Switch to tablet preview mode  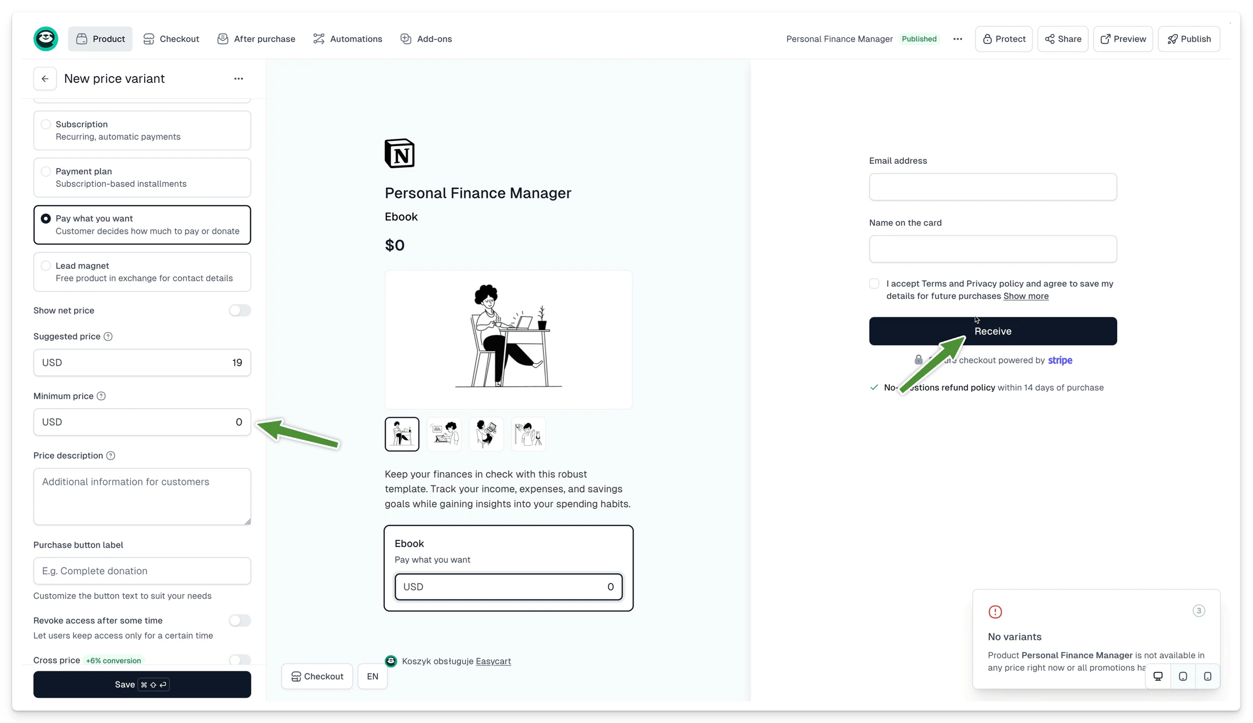point(1183,677)
